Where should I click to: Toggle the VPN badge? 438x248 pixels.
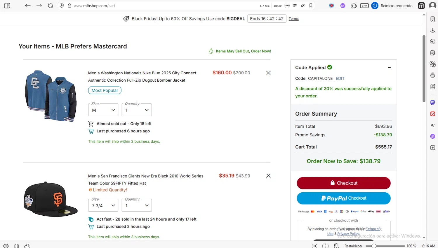[364, 6]
